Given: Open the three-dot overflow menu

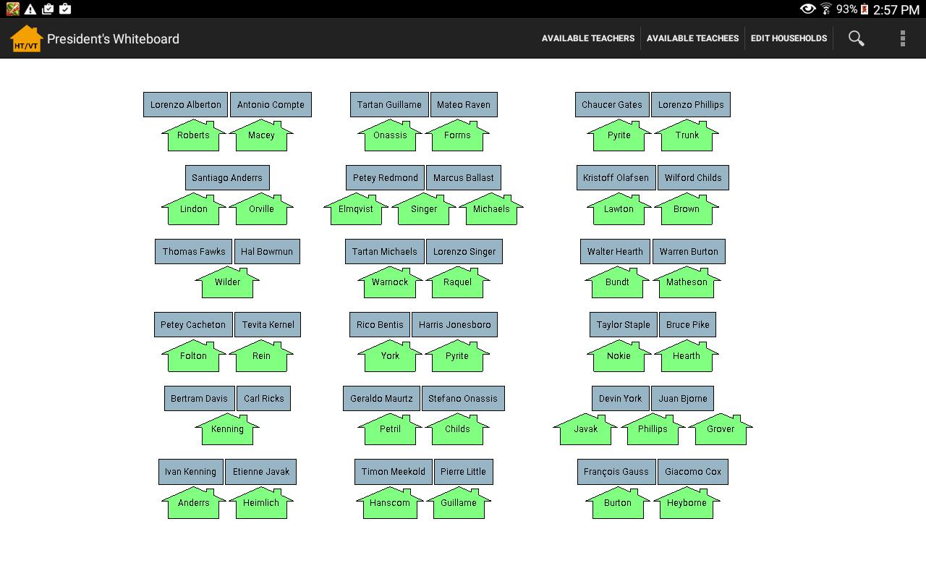Looking at the screenshot, I should coord(902,38).
